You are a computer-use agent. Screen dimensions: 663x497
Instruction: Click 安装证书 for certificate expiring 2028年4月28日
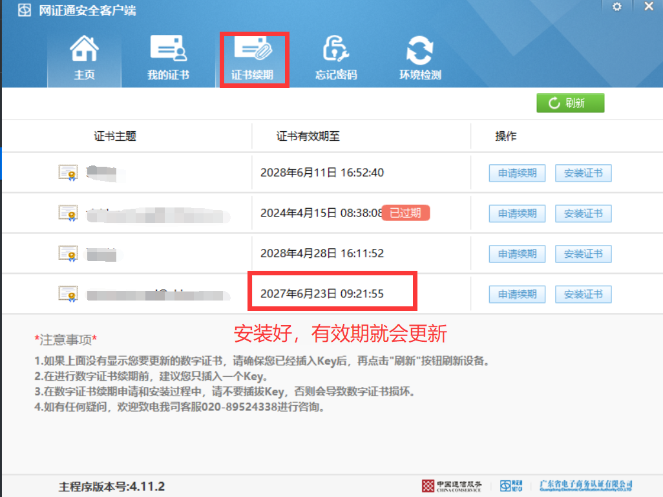583,254
